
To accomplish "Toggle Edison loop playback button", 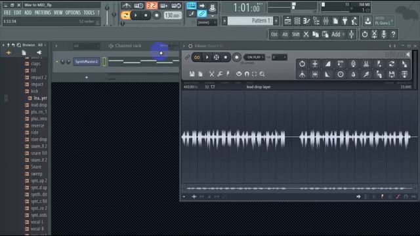I will click(197, 58).
